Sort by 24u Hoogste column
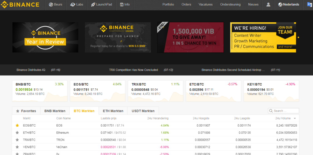 click(x=201, y=118)
